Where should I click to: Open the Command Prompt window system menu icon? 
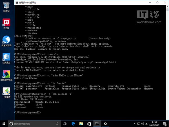coord(17,3)
